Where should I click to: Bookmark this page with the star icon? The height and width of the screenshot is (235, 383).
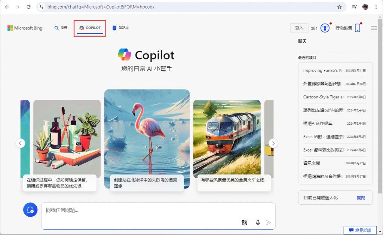(x=339, y=7)
